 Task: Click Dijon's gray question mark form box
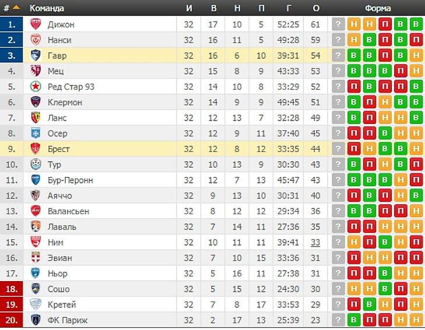click(x=338, y=24)
